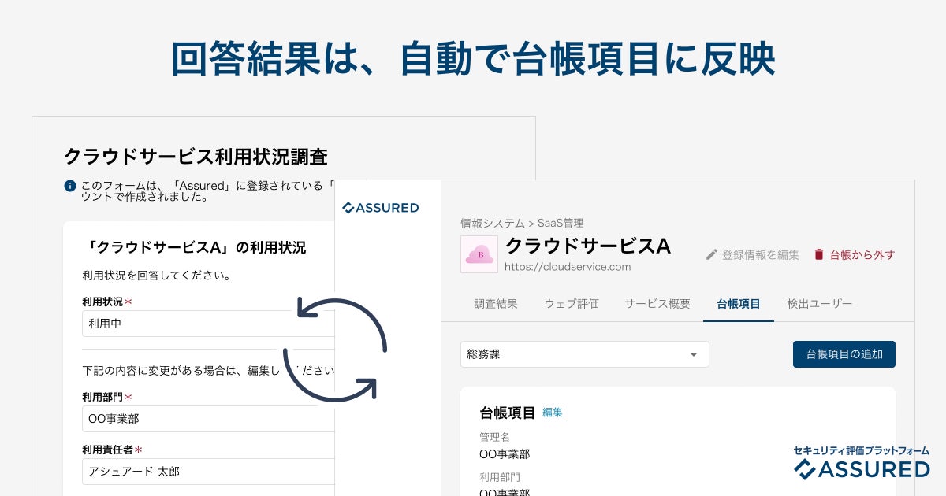Click the SaaS管理 breadcrumb
The width and height of the screenshot is (946, 496).
(x=560, y=224)
